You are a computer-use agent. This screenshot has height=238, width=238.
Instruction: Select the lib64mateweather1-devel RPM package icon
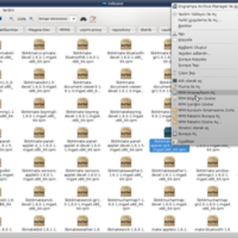(x=169, y=162)
